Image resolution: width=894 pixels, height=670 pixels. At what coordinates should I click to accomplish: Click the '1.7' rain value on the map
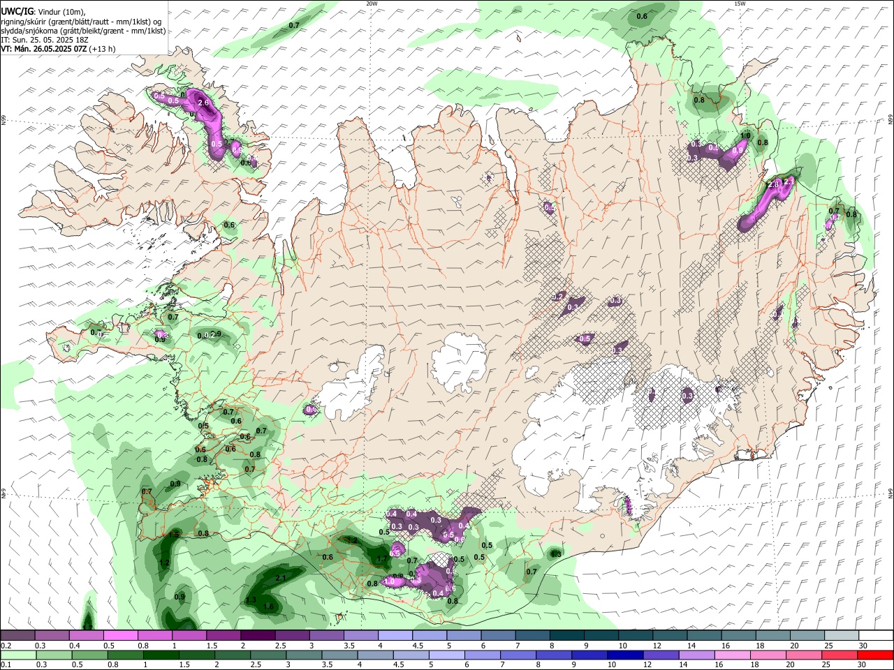tap(382, 559)
